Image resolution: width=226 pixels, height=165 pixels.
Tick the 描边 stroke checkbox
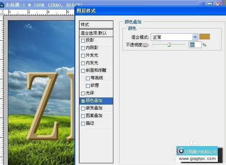pyautogui.click(x=83, y=123)
